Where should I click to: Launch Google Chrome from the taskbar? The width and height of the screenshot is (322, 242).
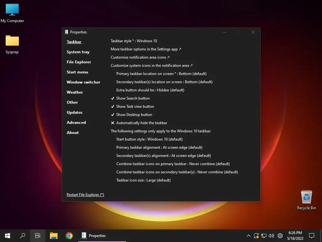coord(69,236)
